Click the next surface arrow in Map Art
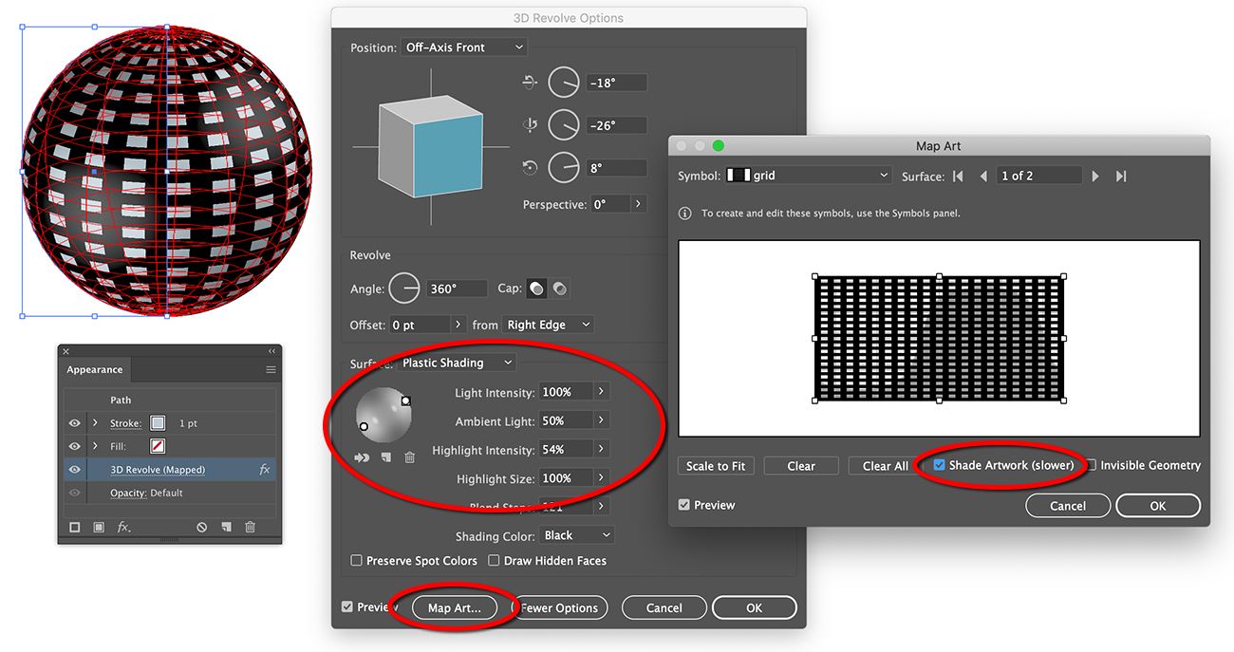The image size is (1234, 652). [1095, 176]
